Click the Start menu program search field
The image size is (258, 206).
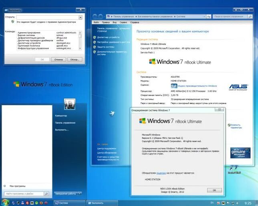24,194
